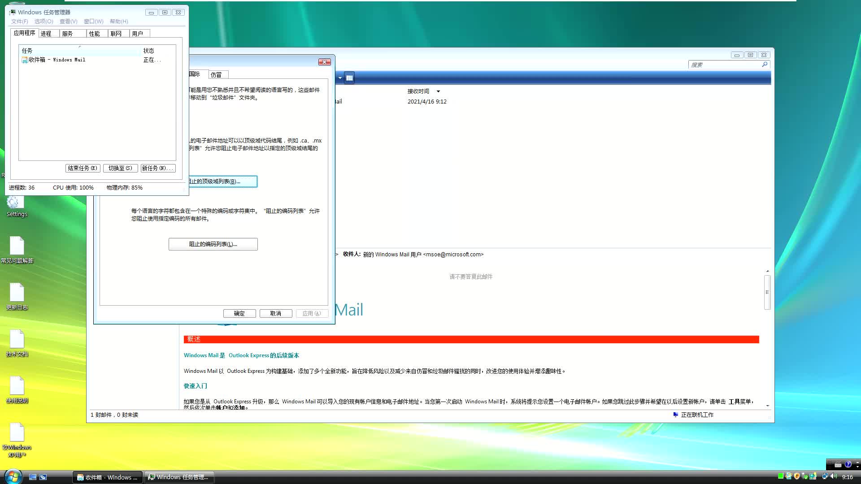Click preview pane vertical scrollbar thumb
Image resolution: width=861 pixels, height=484 pixels.
(767, 292)
